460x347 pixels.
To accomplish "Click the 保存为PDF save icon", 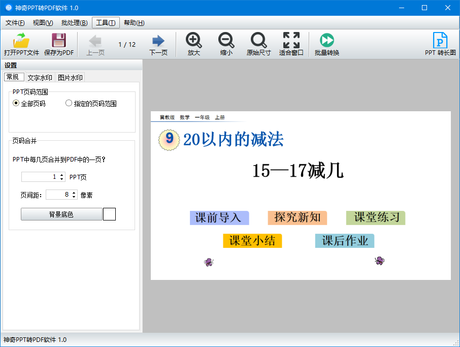I will coord(58,44).
